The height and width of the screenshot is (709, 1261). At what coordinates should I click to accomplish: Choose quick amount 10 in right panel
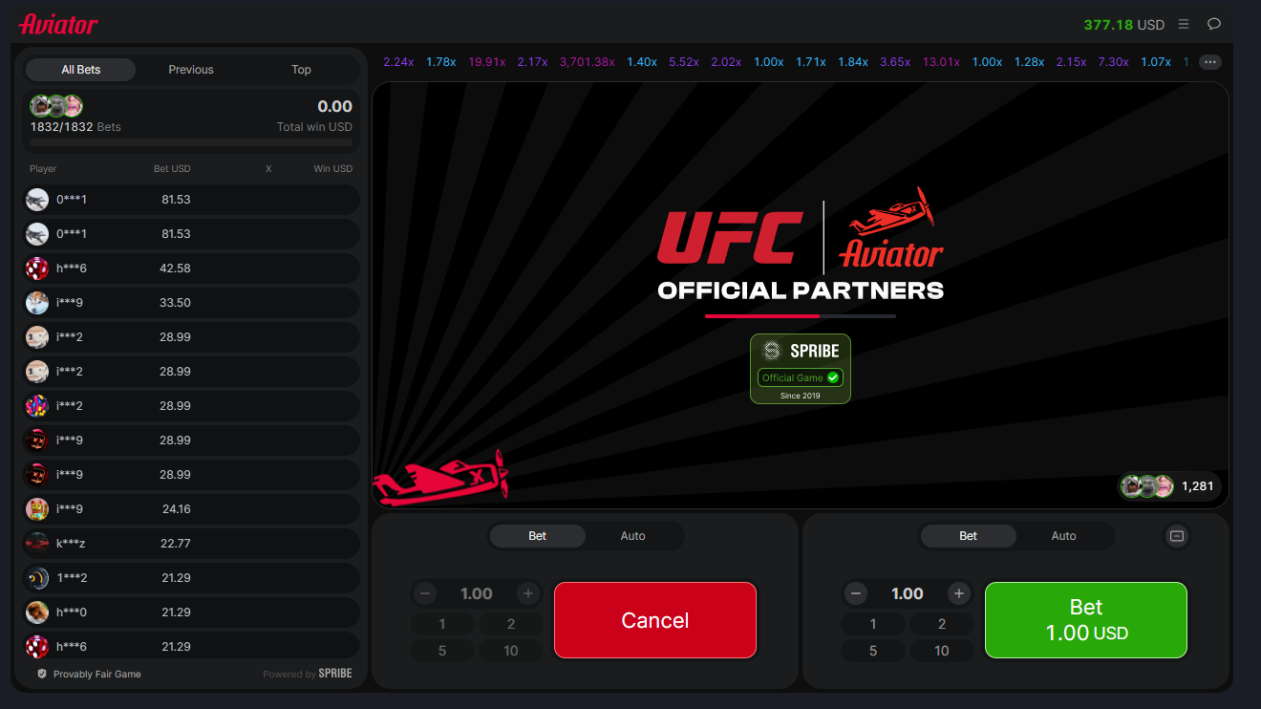[942, 651]
